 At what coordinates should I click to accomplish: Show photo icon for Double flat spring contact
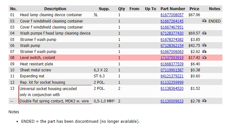click(204, 101)
